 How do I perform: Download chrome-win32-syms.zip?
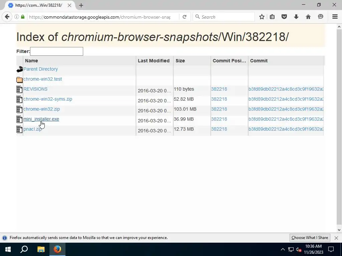click(x=48, y=99)
